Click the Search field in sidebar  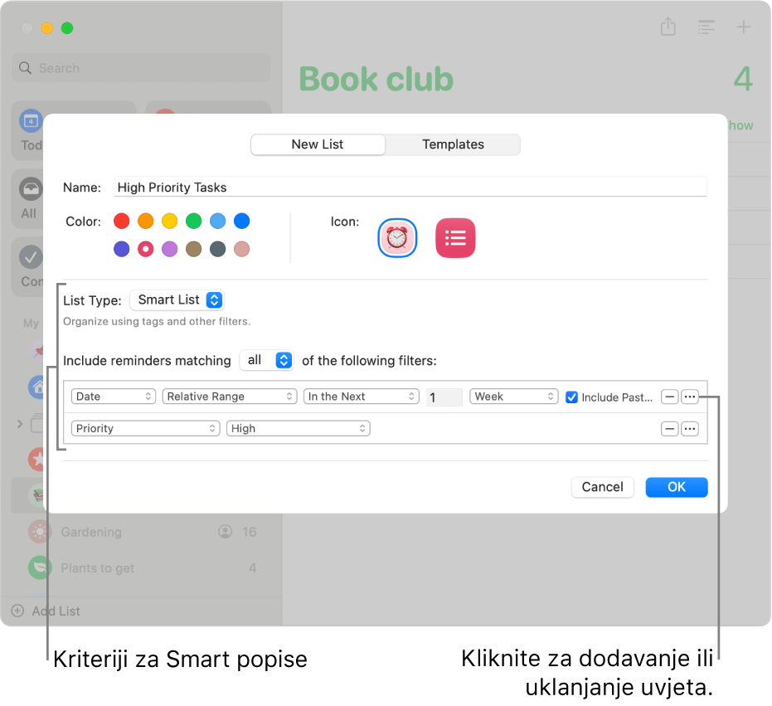141,67
